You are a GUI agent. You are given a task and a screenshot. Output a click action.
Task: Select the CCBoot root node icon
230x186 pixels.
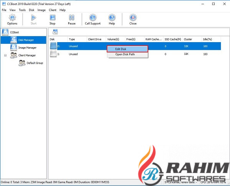click(x=5, y=32)
